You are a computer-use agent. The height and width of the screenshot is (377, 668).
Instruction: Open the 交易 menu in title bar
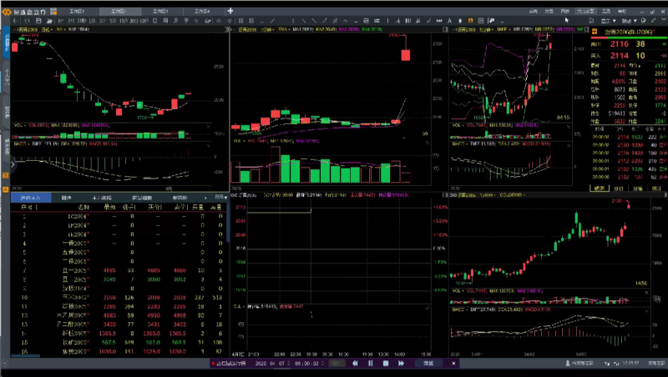(x=550, y=11)
